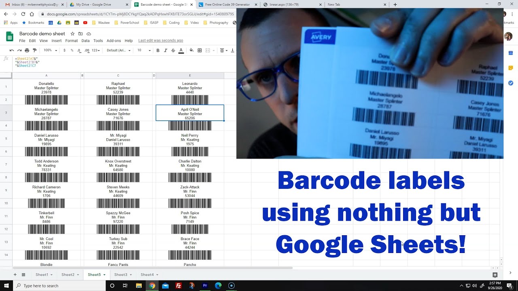Open the Data menu
Image resolution: width=518 pixels, height=291 pixels.
click(85, 41)
